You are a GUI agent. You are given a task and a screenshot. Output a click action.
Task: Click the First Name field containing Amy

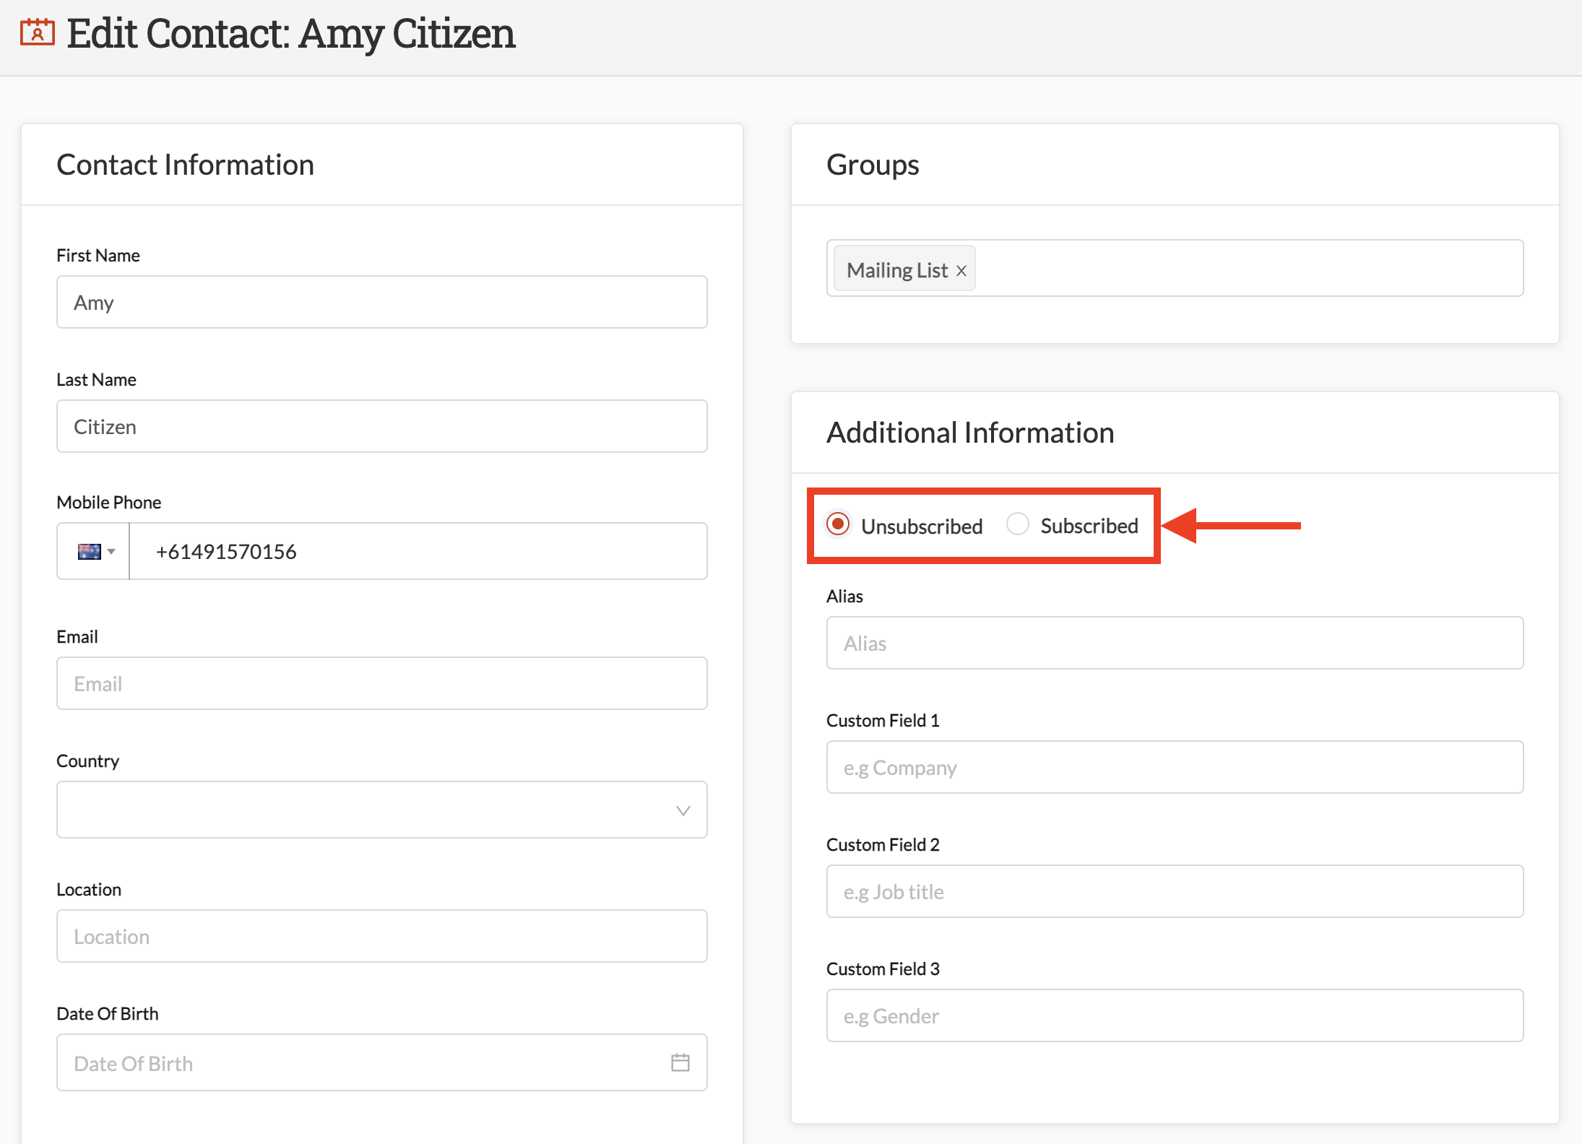(382, 302)
